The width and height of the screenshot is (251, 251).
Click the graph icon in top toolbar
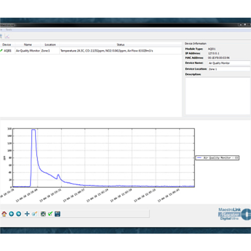7,36
